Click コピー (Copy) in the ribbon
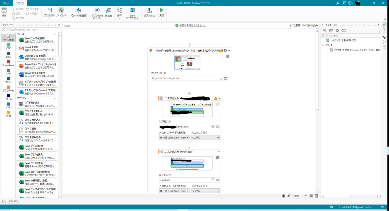Viewport: 389px width, 211px height. pos(16,14)
